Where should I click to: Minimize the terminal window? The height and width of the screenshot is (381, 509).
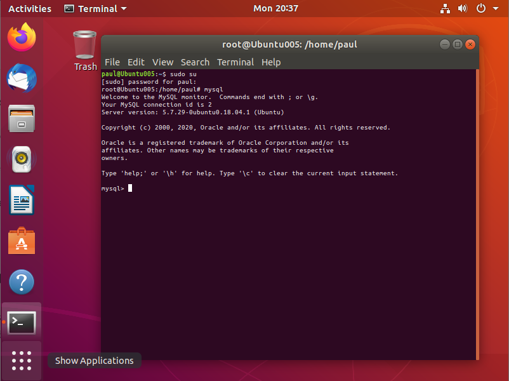coord(444,44)
